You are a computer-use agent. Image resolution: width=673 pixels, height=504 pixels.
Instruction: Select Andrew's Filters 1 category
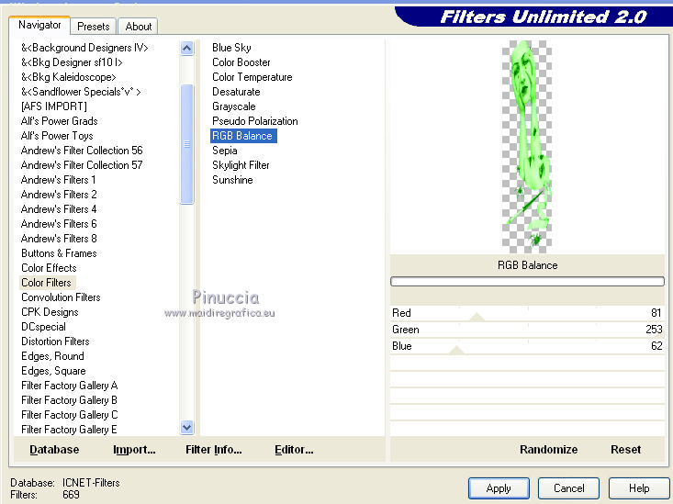[x=59, y=180]
